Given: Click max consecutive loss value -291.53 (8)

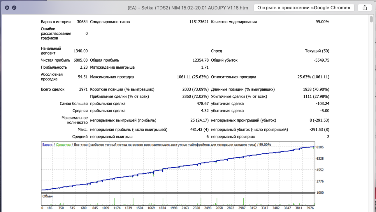Looking at the screenshot, I should coord(319,130).
